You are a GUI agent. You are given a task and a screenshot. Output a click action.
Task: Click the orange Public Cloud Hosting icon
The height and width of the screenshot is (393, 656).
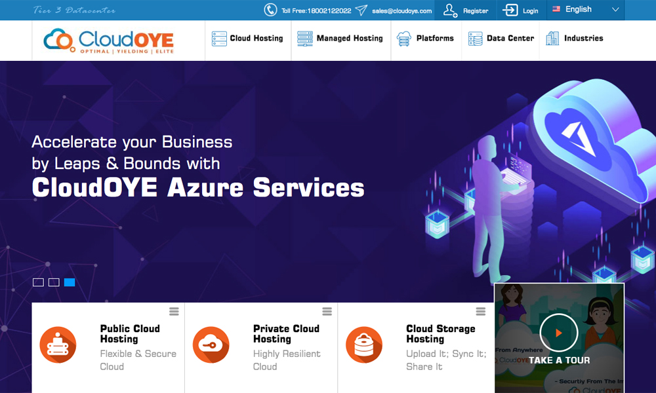tap(58, 345)
